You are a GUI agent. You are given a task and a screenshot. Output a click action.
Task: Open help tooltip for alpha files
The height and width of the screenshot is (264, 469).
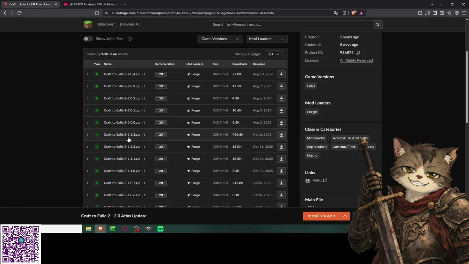pos(130,39)
